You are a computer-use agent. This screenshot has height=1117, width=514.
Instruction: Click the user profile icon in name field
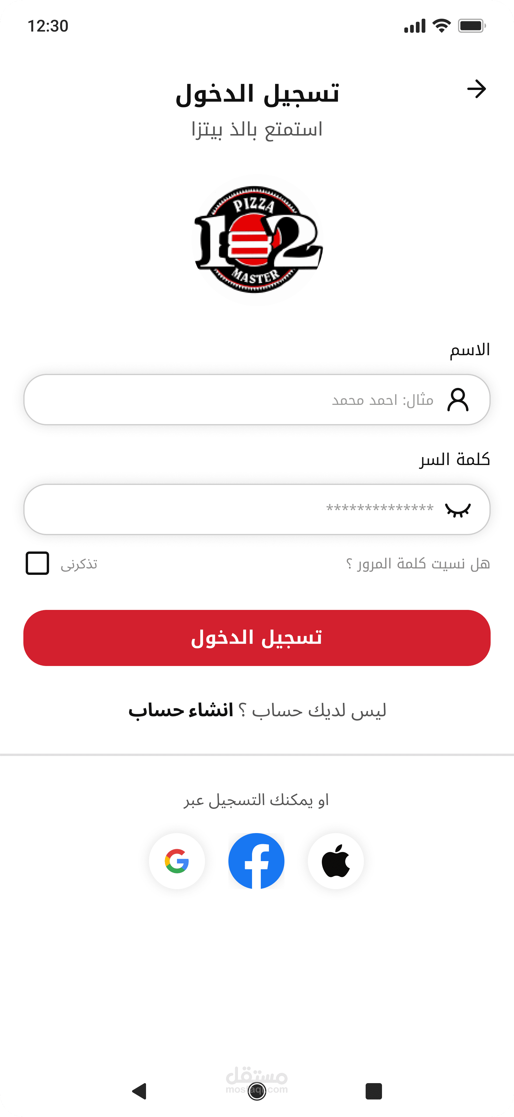pos(458,399)
